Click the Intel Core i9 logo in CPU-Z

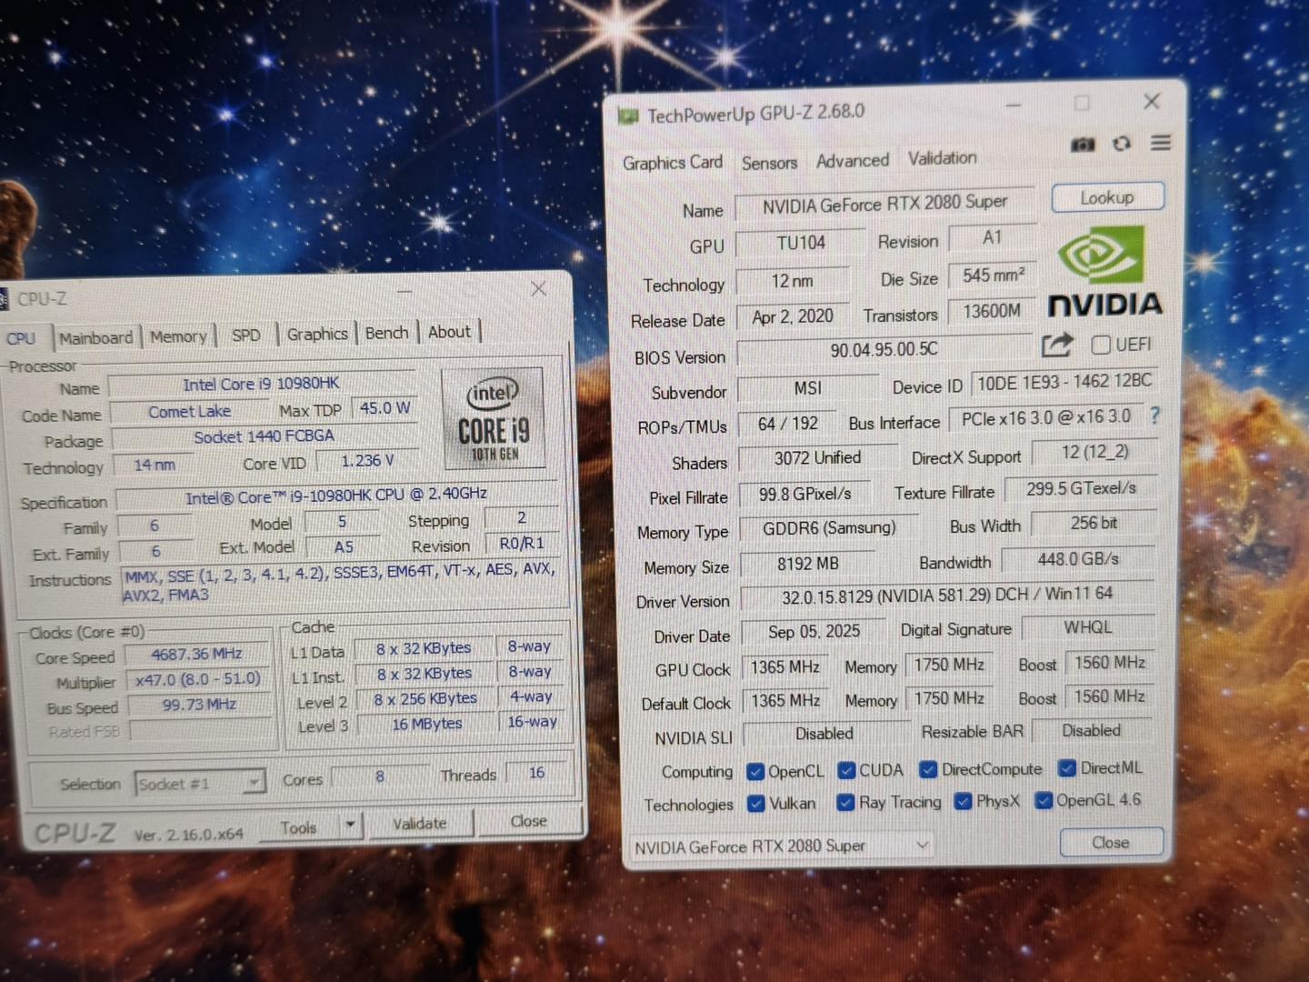click(x=493, y=417)
